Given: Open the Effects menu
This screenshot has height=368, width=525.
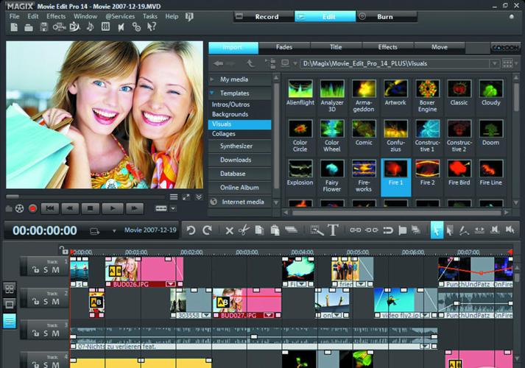Looking at the screenshot, I should (x=56, y=16).
